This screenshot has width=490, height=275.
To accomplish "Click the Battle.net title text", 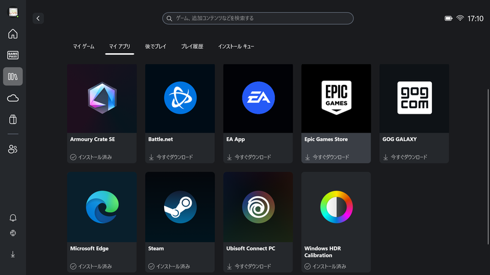I will coord(160,139).
